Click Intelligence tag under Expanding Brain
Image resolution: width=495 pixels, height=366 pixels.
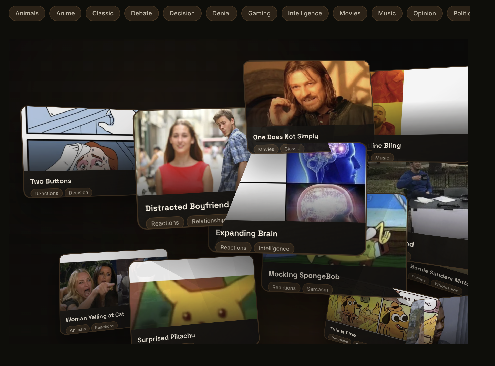274,248
